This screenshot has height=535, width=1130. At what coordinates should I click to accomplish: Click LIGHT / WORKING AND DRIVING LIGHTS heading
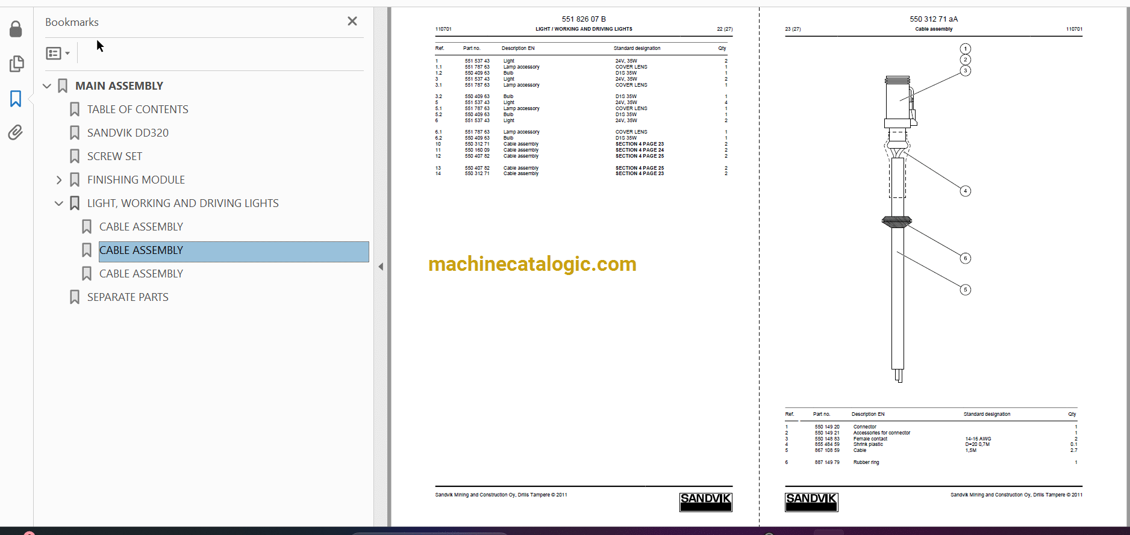click(x=584, y=29)
